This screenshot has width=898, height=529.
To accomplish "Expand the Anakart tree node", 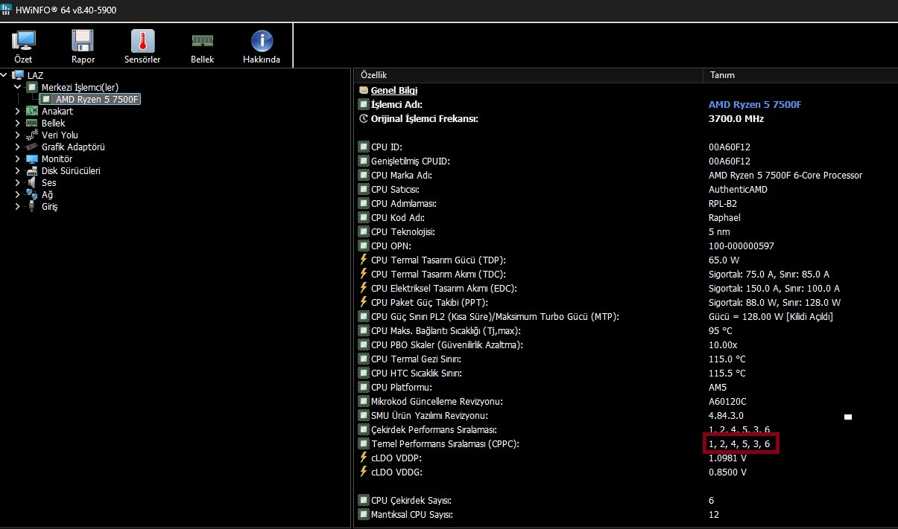I will tap(17, 111).
